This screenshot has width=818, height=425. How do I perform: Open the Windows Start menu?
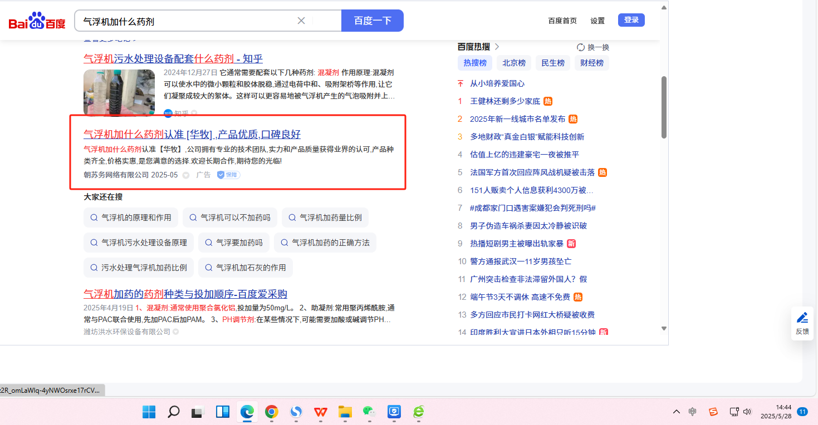[149, 412]
